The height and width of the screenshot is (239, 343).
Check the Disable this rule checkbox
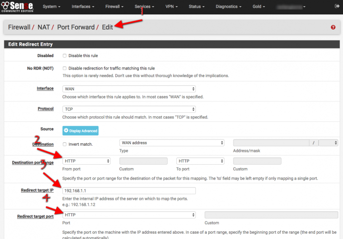(64, 56)
